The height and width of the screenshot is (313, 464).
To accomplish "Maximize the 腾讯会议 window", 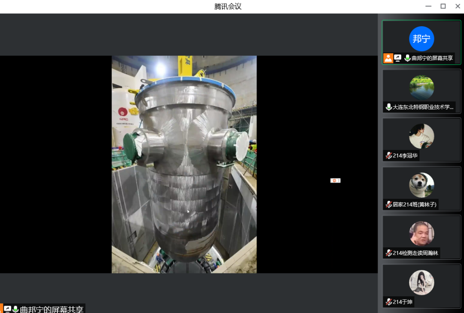I will click(443, 6).
